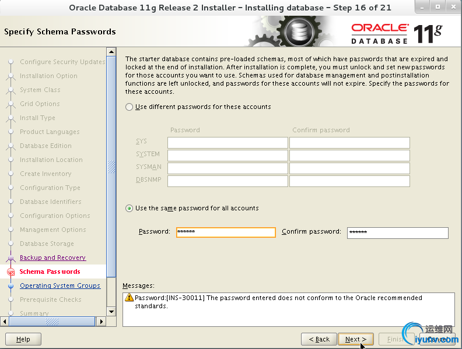Click the DBSNMP row label
Viewport: 462px width, 349px height.
click(149, 179)
